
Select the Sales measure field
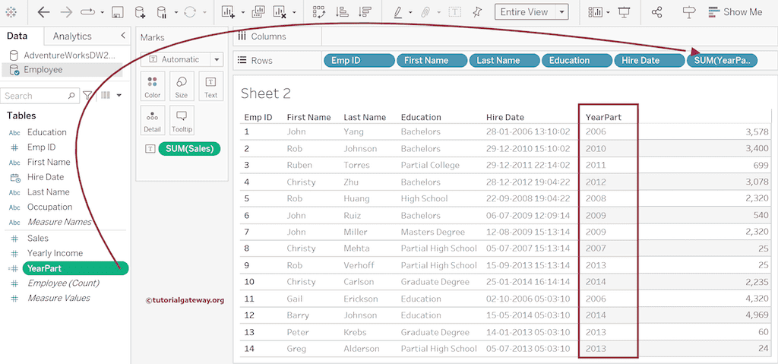click(x=38, y=238)
